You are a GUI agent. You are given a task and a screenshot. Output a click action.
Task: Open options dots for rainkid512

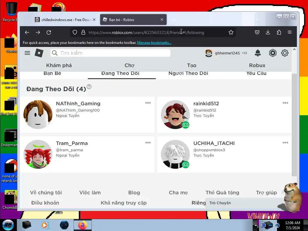click(x=285, y=103)
